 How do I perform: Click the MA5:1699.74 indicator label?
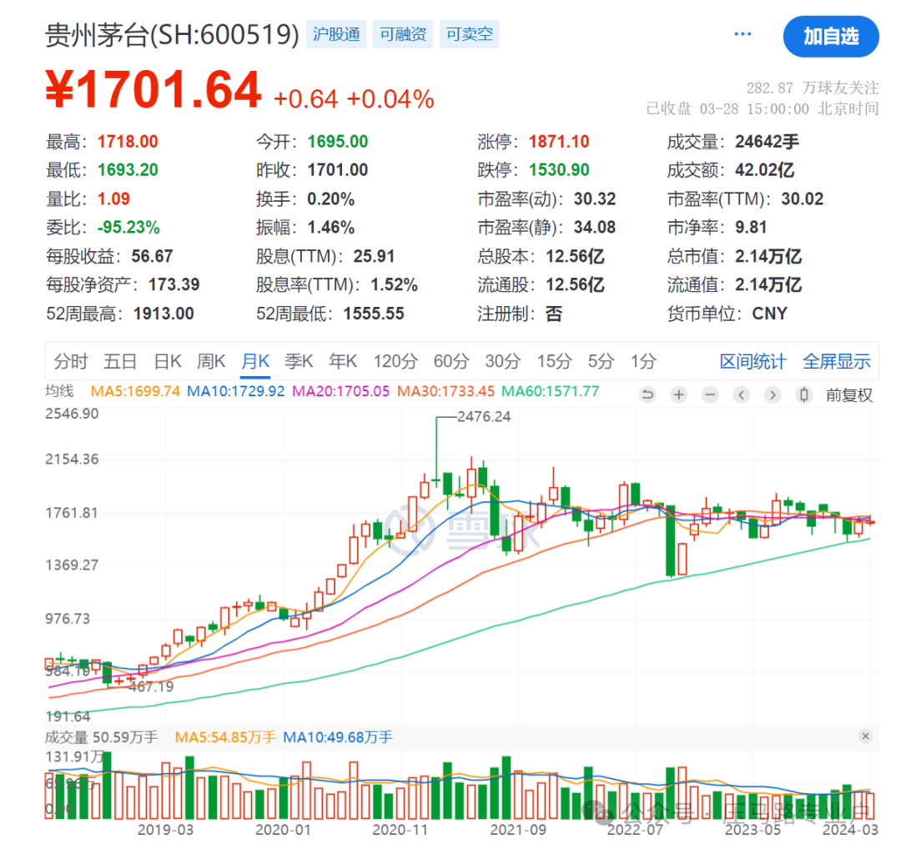pos(136,391)
